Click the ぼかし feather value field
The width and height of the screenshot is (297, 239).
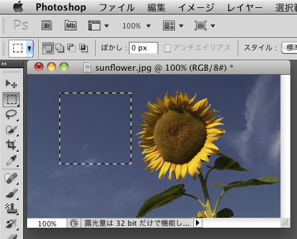point(143,48)
